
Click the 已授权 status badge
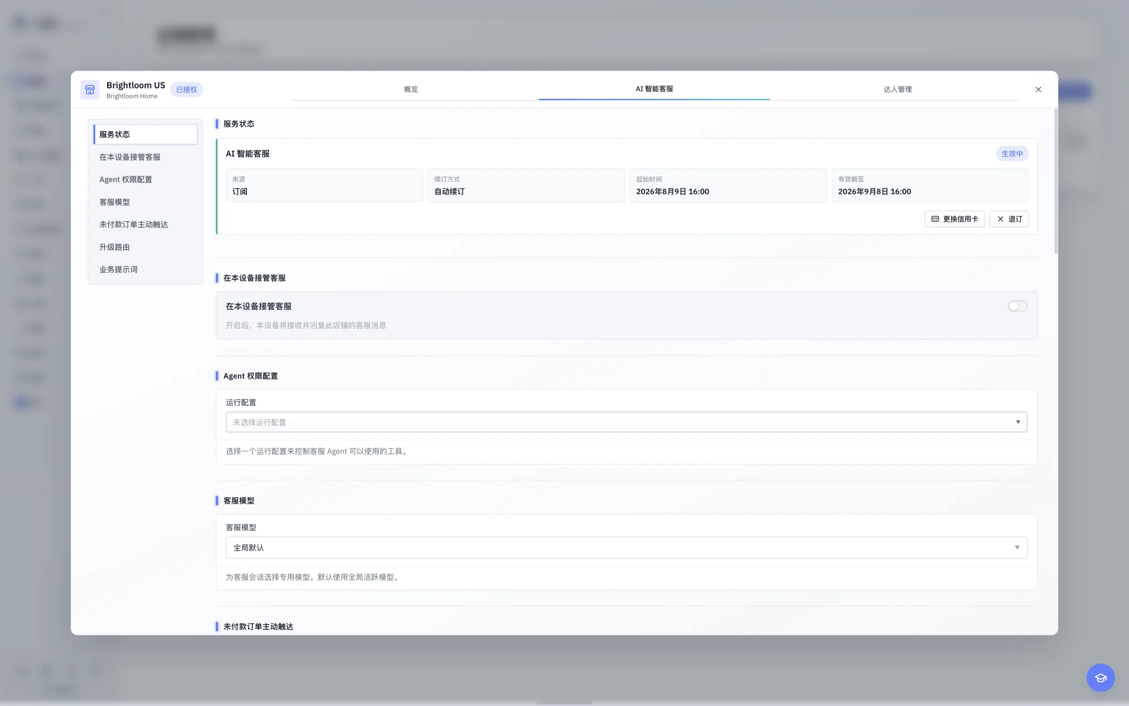186,89
